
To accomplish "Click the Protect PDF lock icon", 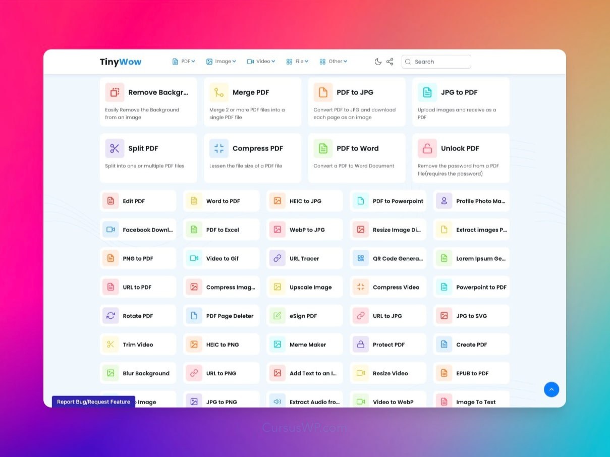I will click(x=361, y=345).
